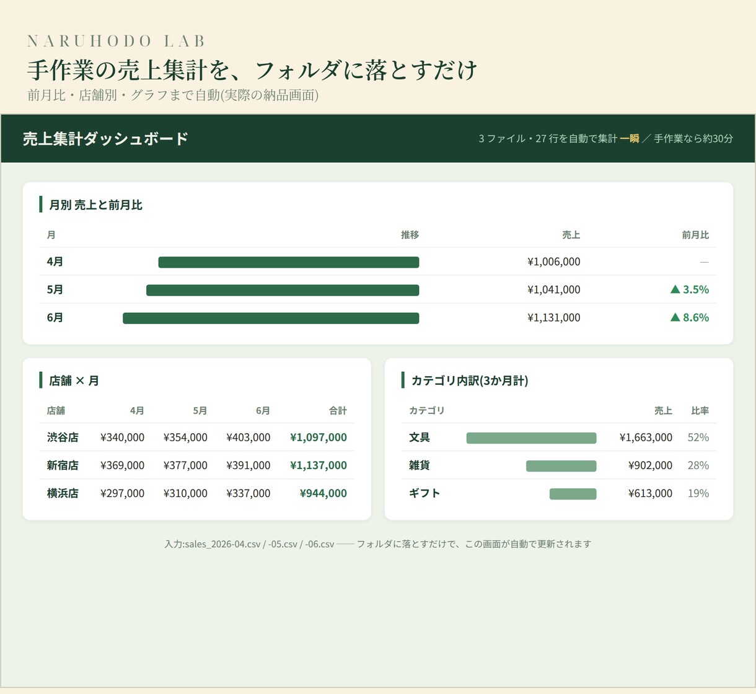
Task: Click the ¥354,000 cell for 渋谷店
Action: (185, 437)
